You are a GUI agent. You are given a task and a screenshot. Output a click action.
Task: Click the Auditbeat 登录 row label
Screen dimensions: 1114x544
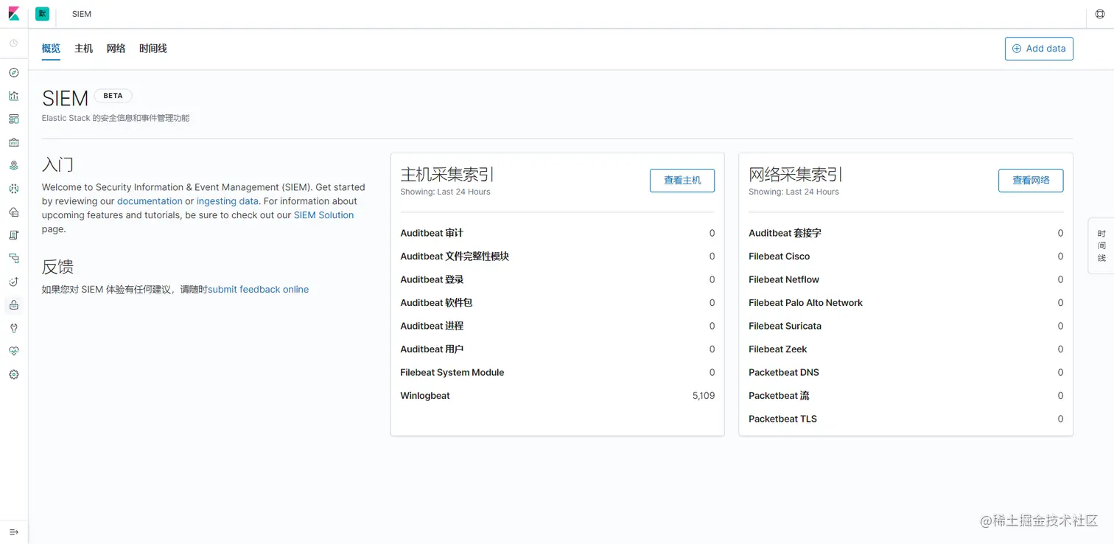(x=432, y=280)
